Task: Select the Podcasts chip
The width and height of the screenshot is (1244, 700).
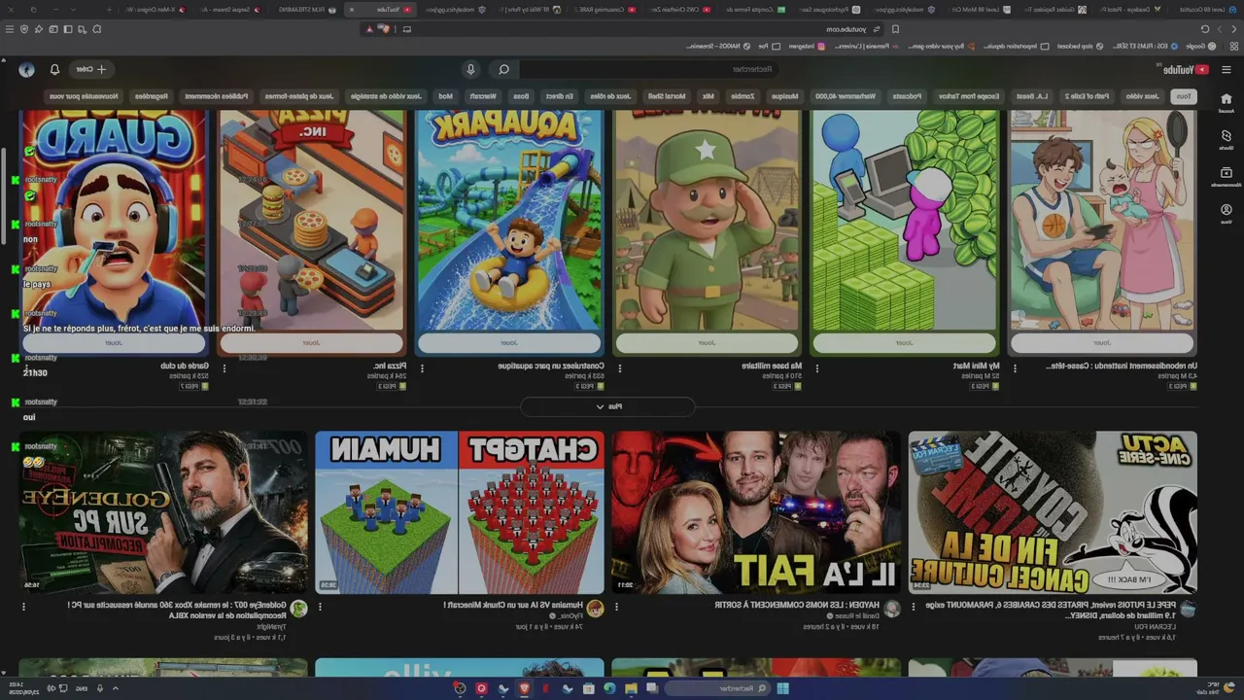Action: pyautogui.click(x=908, y=96)
